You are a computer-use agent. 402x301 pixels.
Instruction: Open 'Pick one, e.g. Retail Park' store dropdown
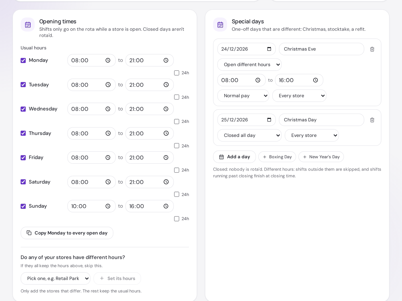(55, 278)
